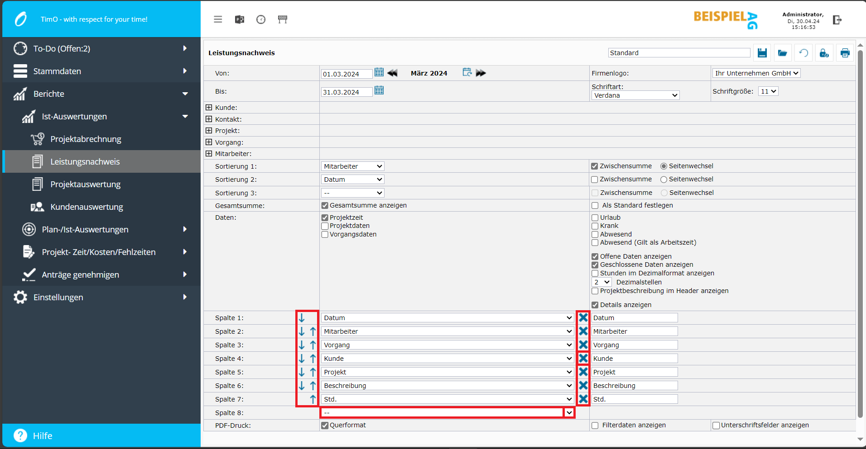Select Seitenwechsel radio for Sortierung 2

click(664, 180)
